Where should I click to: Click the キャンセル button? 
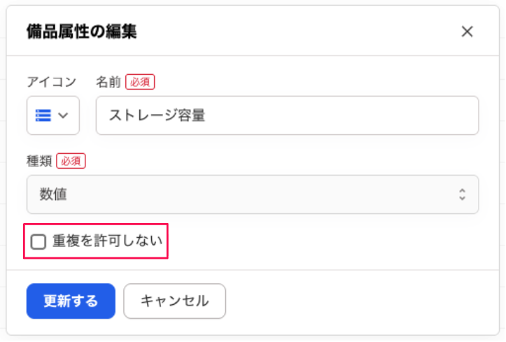point(174,301)
